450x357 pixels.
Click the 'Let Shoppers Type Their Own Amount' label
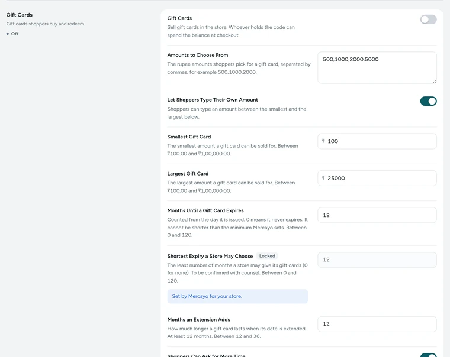[213, 100]
